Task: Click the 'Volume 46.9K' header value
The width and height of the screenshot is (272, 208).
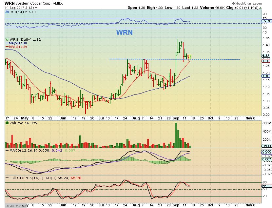Action: [x=212, y=8]
